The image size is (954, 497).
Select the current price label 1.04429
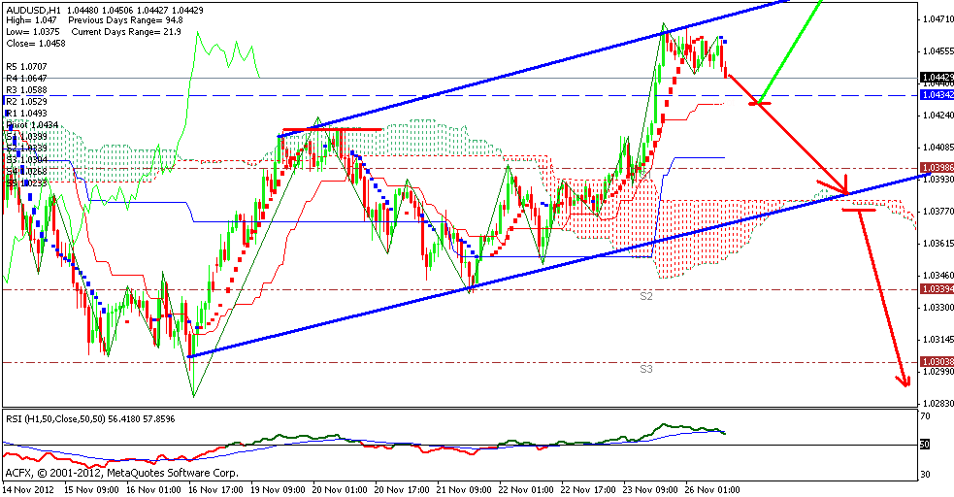934,77
